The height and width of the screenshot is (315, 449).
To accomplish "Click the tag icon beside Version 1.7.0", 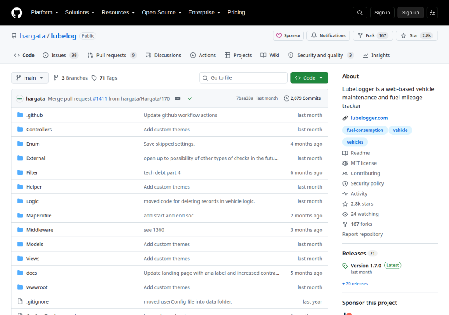I will (x=345, y=266).
